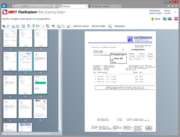The image size is (180, 137).
Task: Click Log off link
Action: point(167,13)
